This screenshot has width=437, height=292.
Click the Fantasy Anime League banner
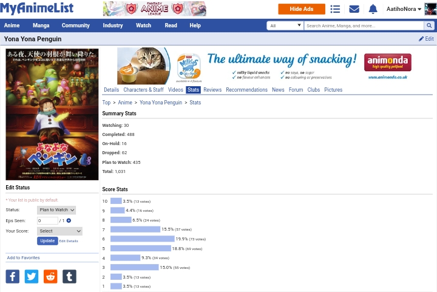click(155, 8)
